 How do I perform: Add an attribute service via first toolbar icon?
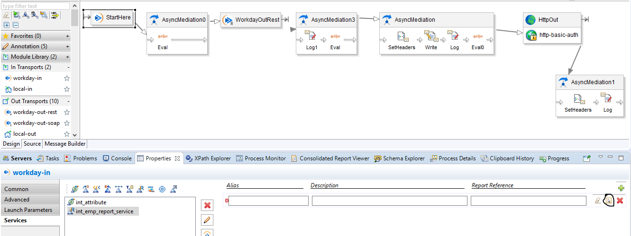pyautogui.click(x=75, y=189)
